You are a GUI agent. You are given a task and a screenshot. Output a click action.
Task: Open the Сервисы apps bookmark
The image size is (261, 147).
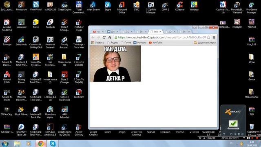point(98,42)
